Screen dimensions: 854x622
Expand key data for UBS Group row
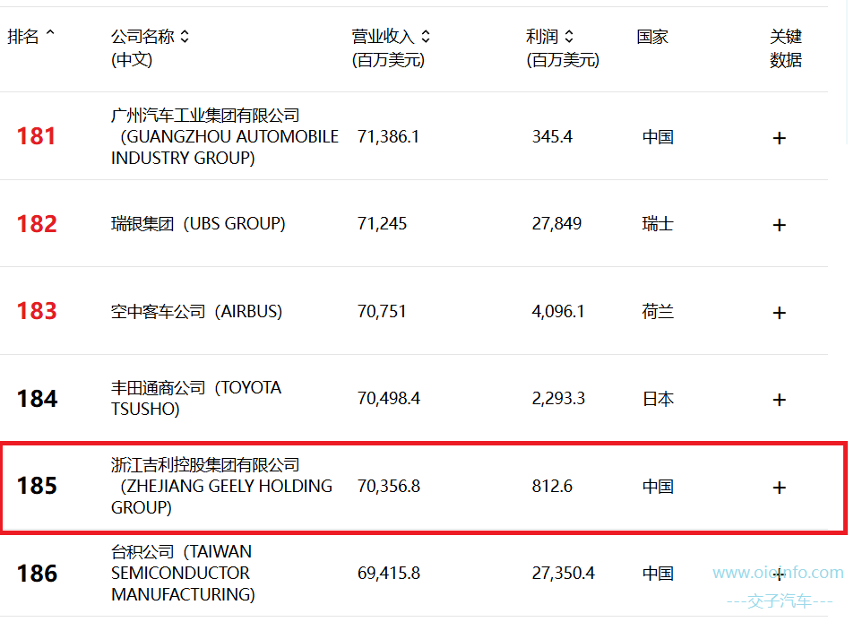[x=779, y=225]
